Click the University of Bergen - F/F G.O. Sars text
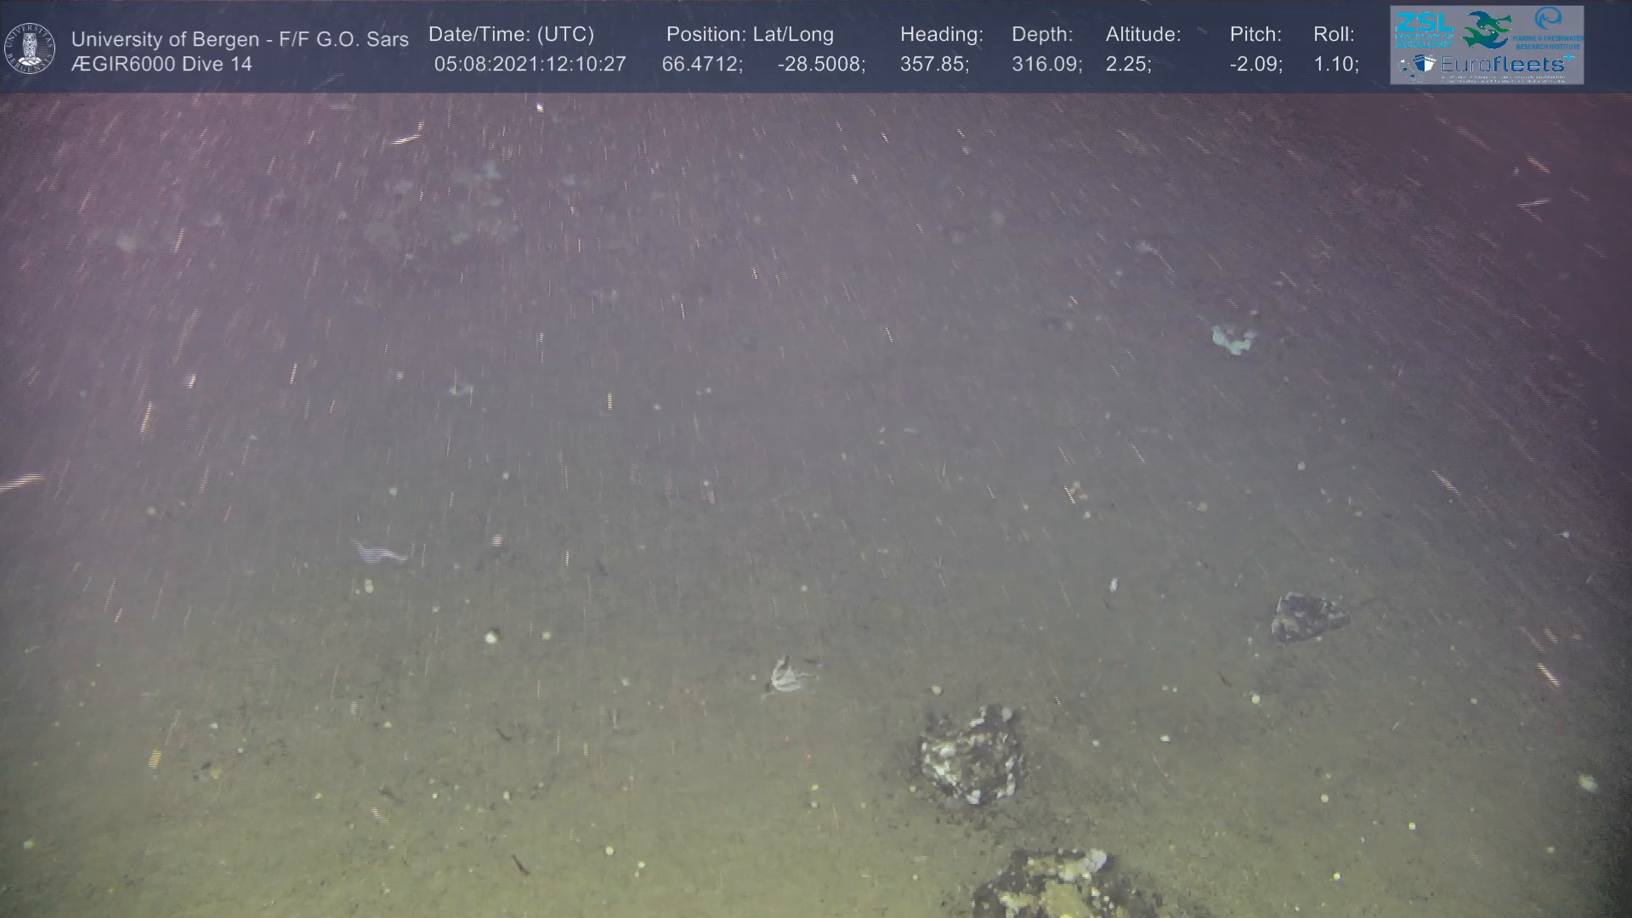This screenshot has width=1632, height=918. pyautogui.click(x=240, y=39)
